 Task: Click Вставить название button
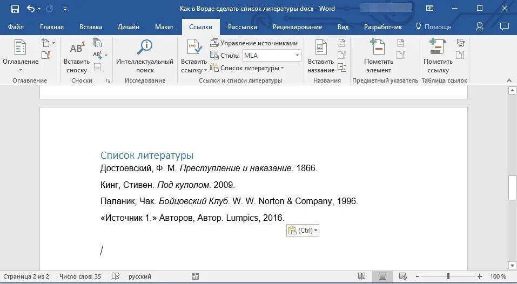321,56
